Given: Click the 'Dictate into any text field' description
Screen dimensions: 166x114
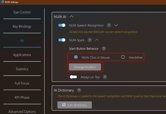Looking at the screenshot, I should tap(103, 32).
